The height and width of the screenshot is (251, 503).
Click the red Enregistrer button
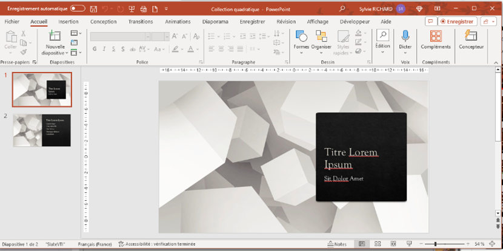click(458, 22)
